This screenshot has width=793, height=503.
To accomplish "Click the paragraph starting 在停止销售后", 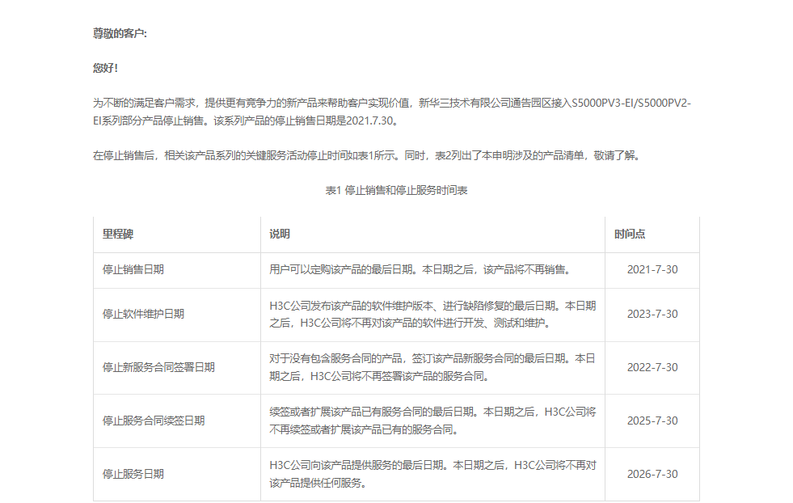I will click(369, 155).
